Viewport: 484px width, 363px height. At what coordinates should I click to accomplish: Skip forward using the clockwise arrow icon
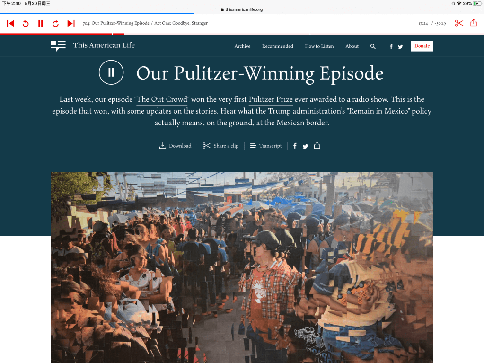55,24
